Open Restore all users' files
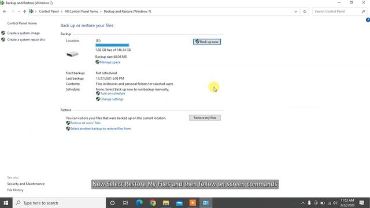The height and width of the screenshot is (208, 370). click(x=86, y=123)
